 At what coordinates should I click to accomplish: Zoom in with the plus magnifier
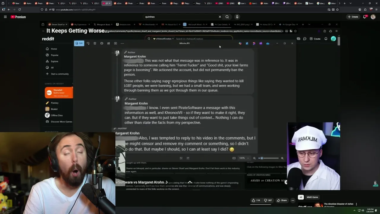click(282, 158)
